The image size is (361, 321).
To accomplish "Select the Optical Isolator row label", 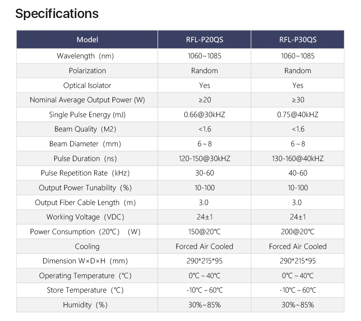I will click(x=87, y=85).
